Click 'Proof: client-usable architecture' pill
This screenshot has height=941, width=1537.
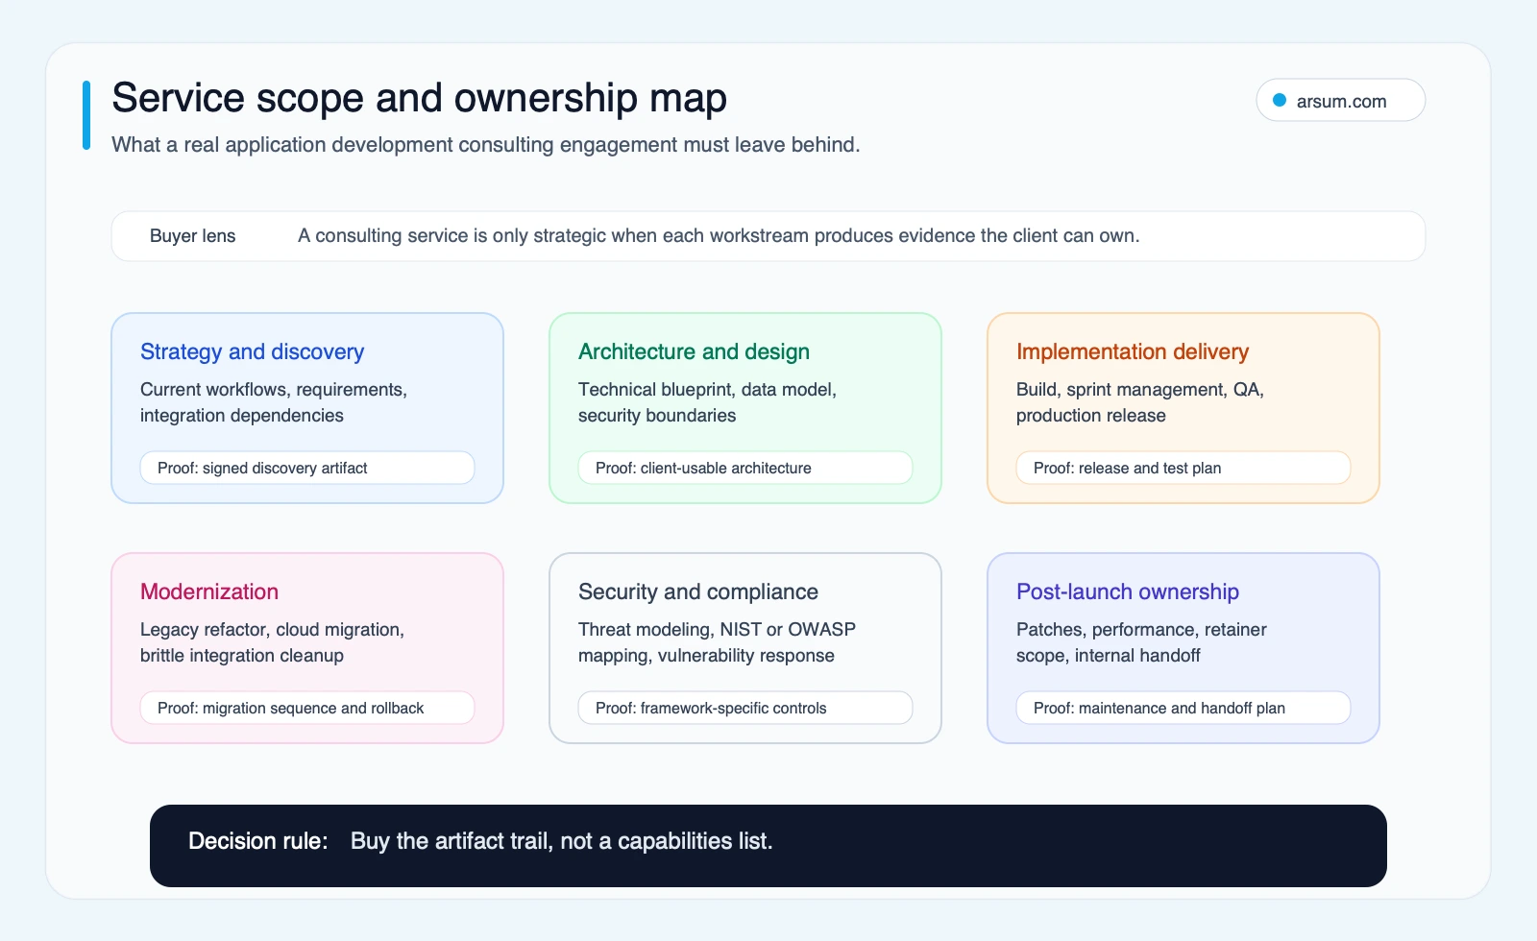coord(745,468)
